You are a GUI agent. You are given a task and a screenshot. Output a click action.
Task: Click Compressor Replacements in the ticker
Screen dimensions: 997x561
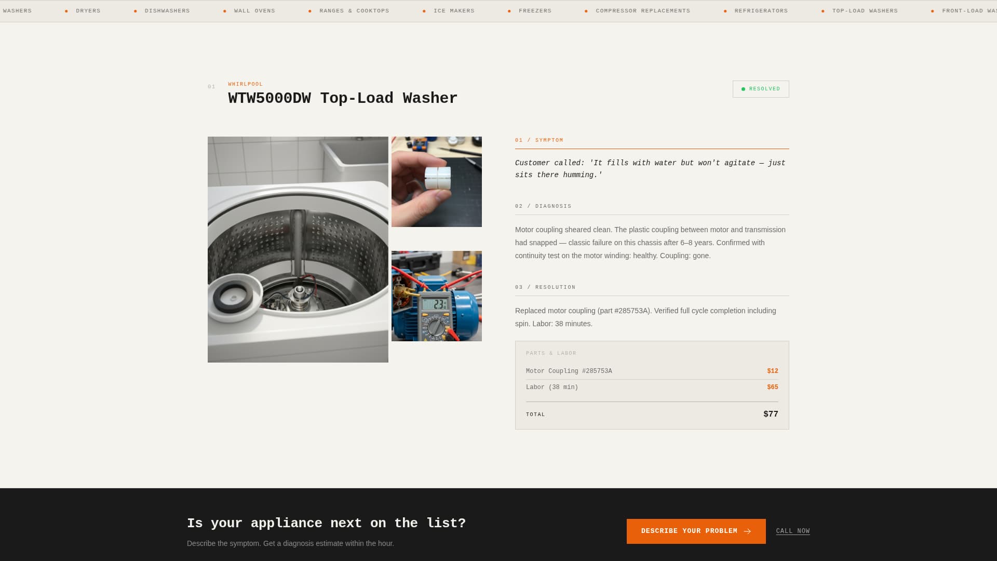(643, 11)
